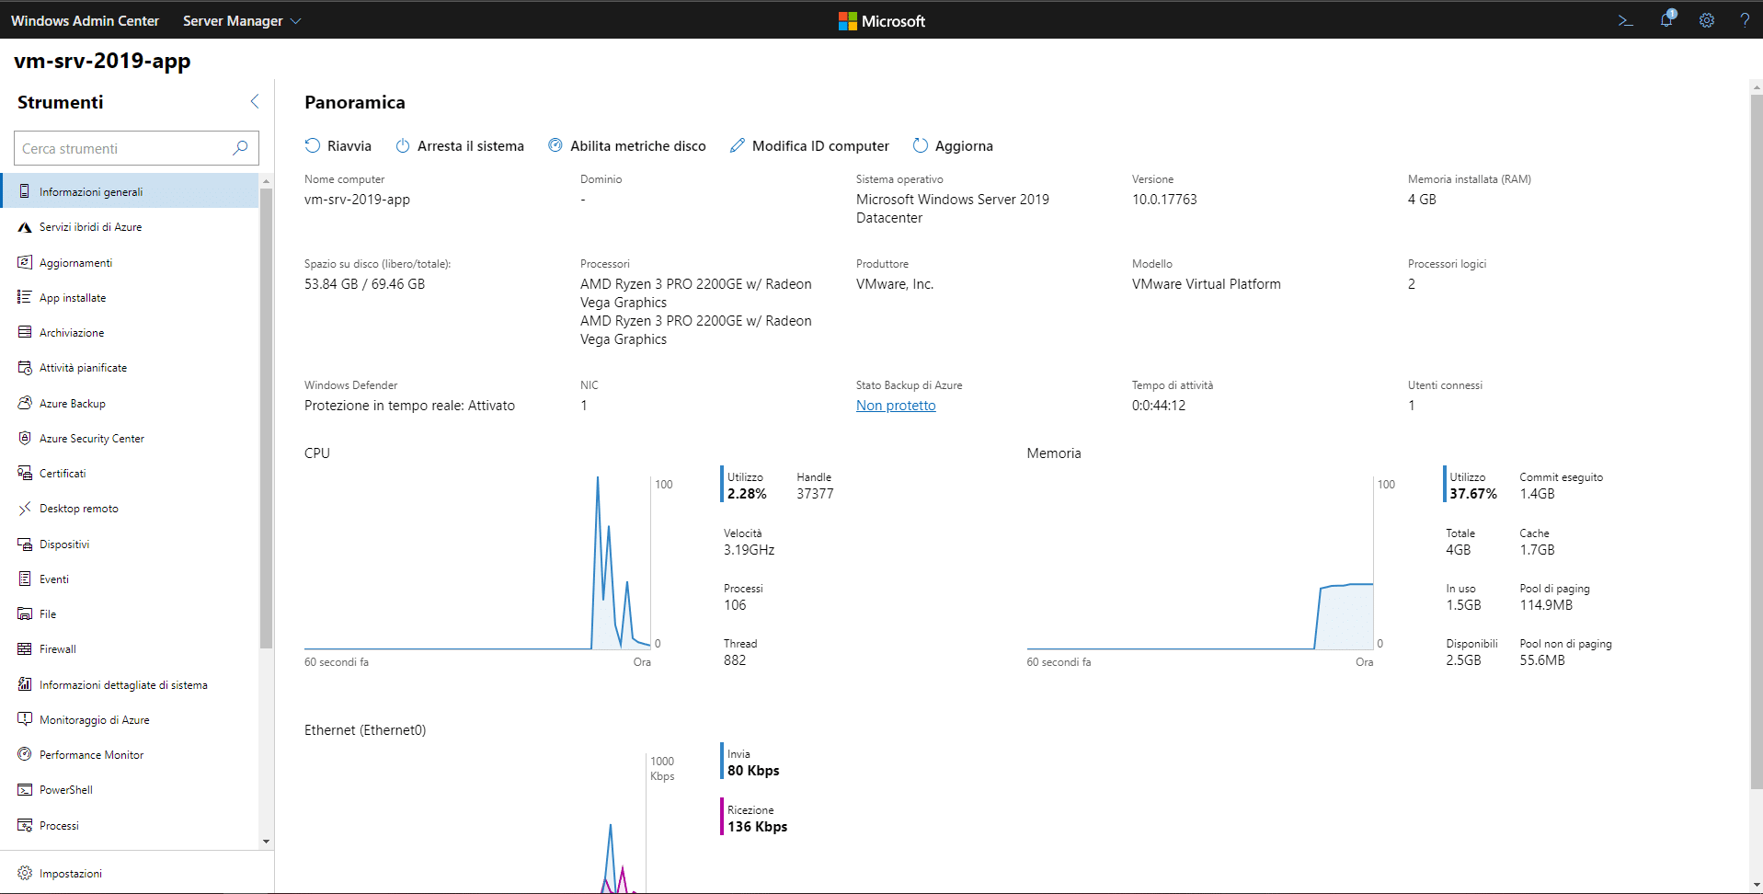Open App installate tool
The image size is (1763, 894).
tap(130, 297)
